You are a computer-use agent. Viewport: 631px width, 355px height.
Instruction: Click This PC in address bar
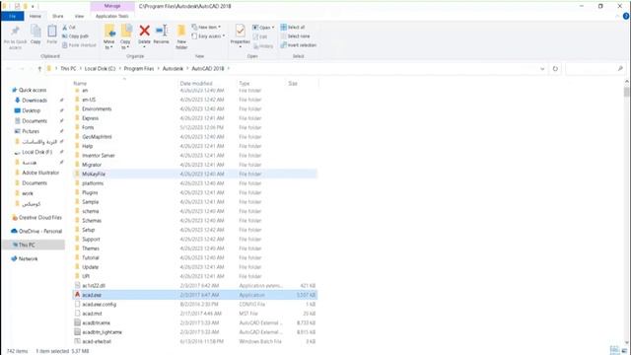click(x=68, y=69)
